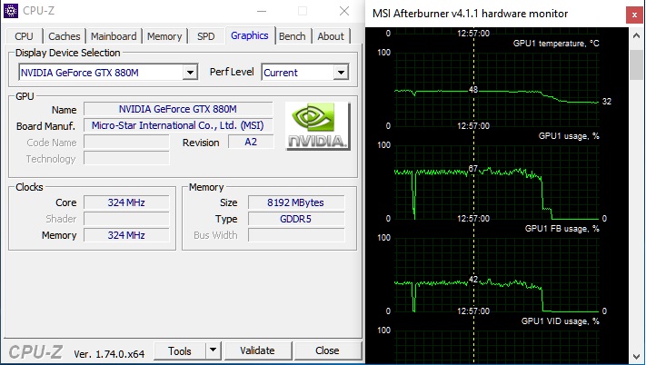Go to the About tab
646x365 pixels.
pyautogui.click(x=331, y=36)
